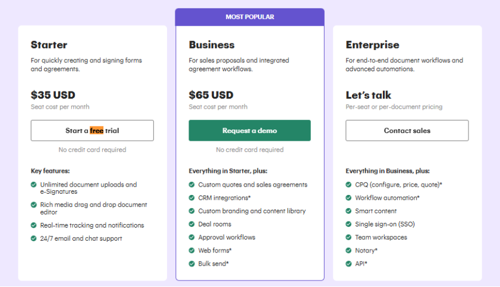Image resolution: width=500 pixels, height=287 pixels.
Task: Click checkmark icon next to Rich media editor
Action: (34, 205)
